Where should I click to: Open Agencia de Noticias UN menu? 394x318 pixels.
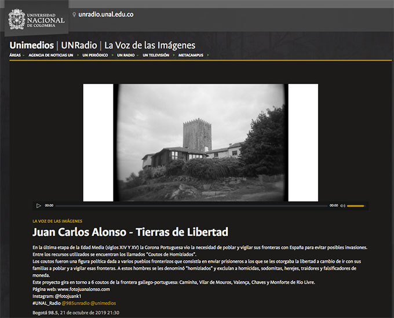(x=51, y=55)
